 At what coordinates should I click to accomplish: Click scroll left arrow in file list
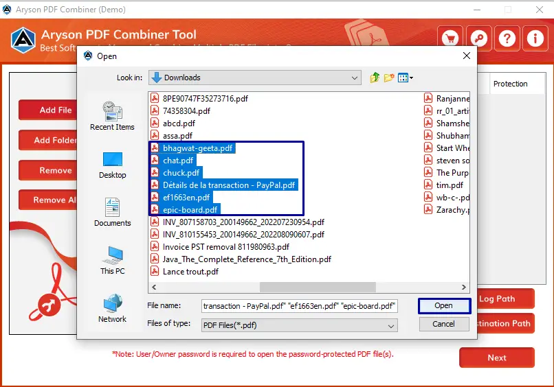pos(154,288)
